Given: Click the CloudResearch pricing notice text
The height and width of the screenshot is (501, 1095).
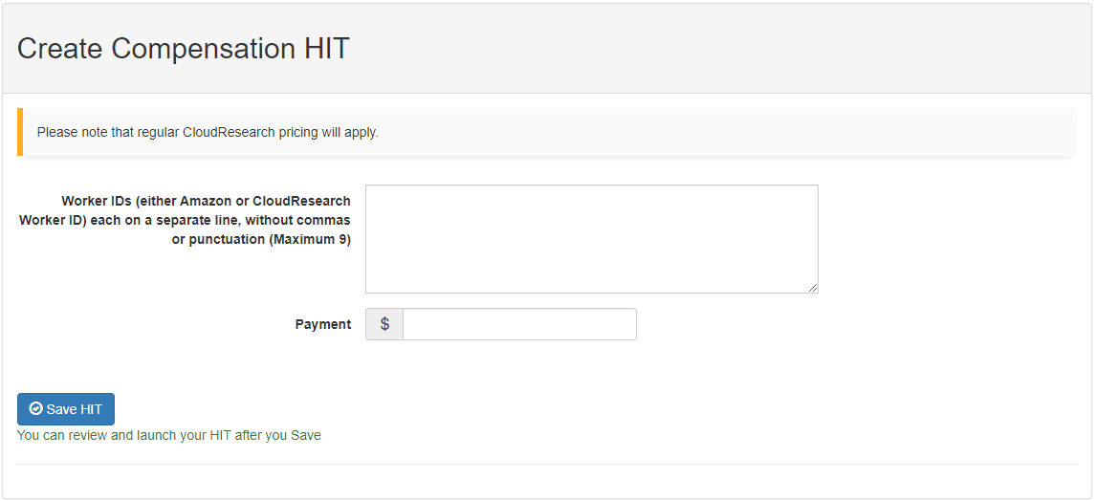Looking at the screenshot, I should [208, 132].
